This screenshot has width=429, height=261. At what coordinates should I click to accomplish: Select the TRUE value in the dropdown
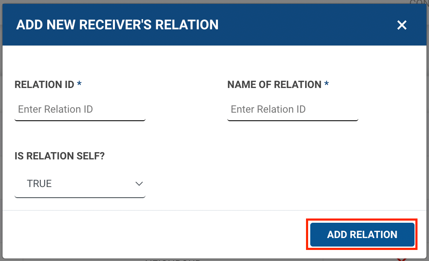coord(40,184)
